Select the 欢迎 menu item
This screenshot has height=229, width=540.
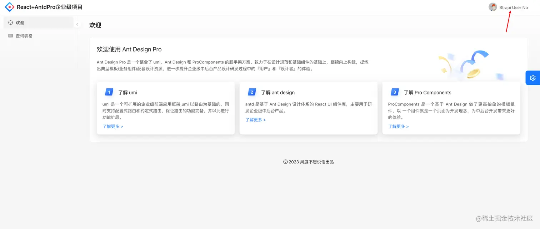pos(39,22)
